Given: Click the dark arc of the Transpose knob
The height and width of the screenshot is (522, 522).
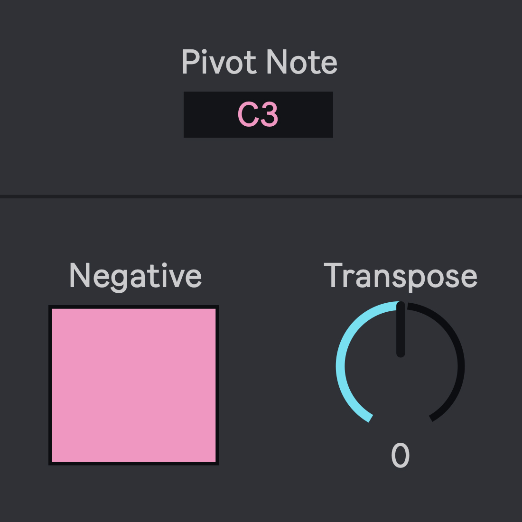Looking at the screenshot, I should (457, 346).
